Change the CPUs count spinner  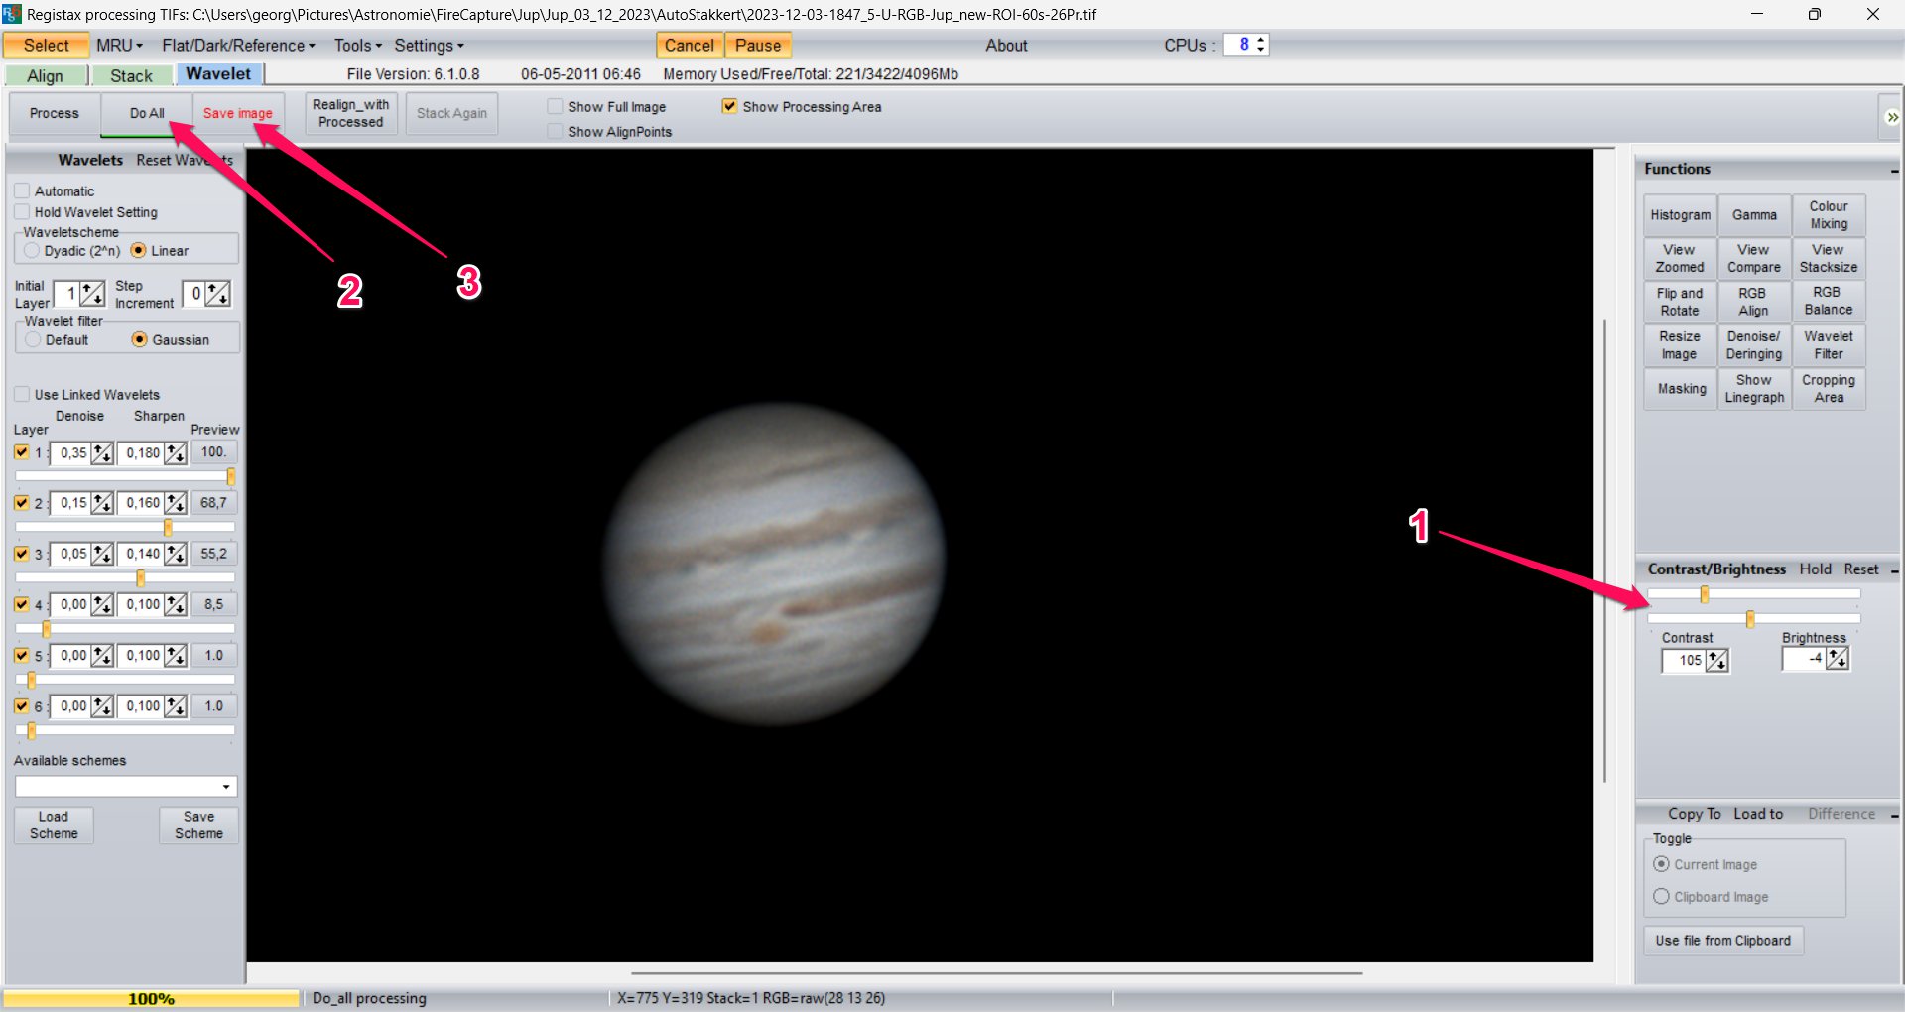[1260, 45]
